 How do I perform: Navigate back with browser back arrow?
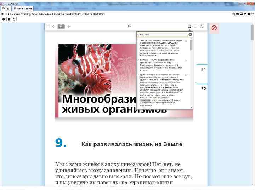(x=2, y=14)
